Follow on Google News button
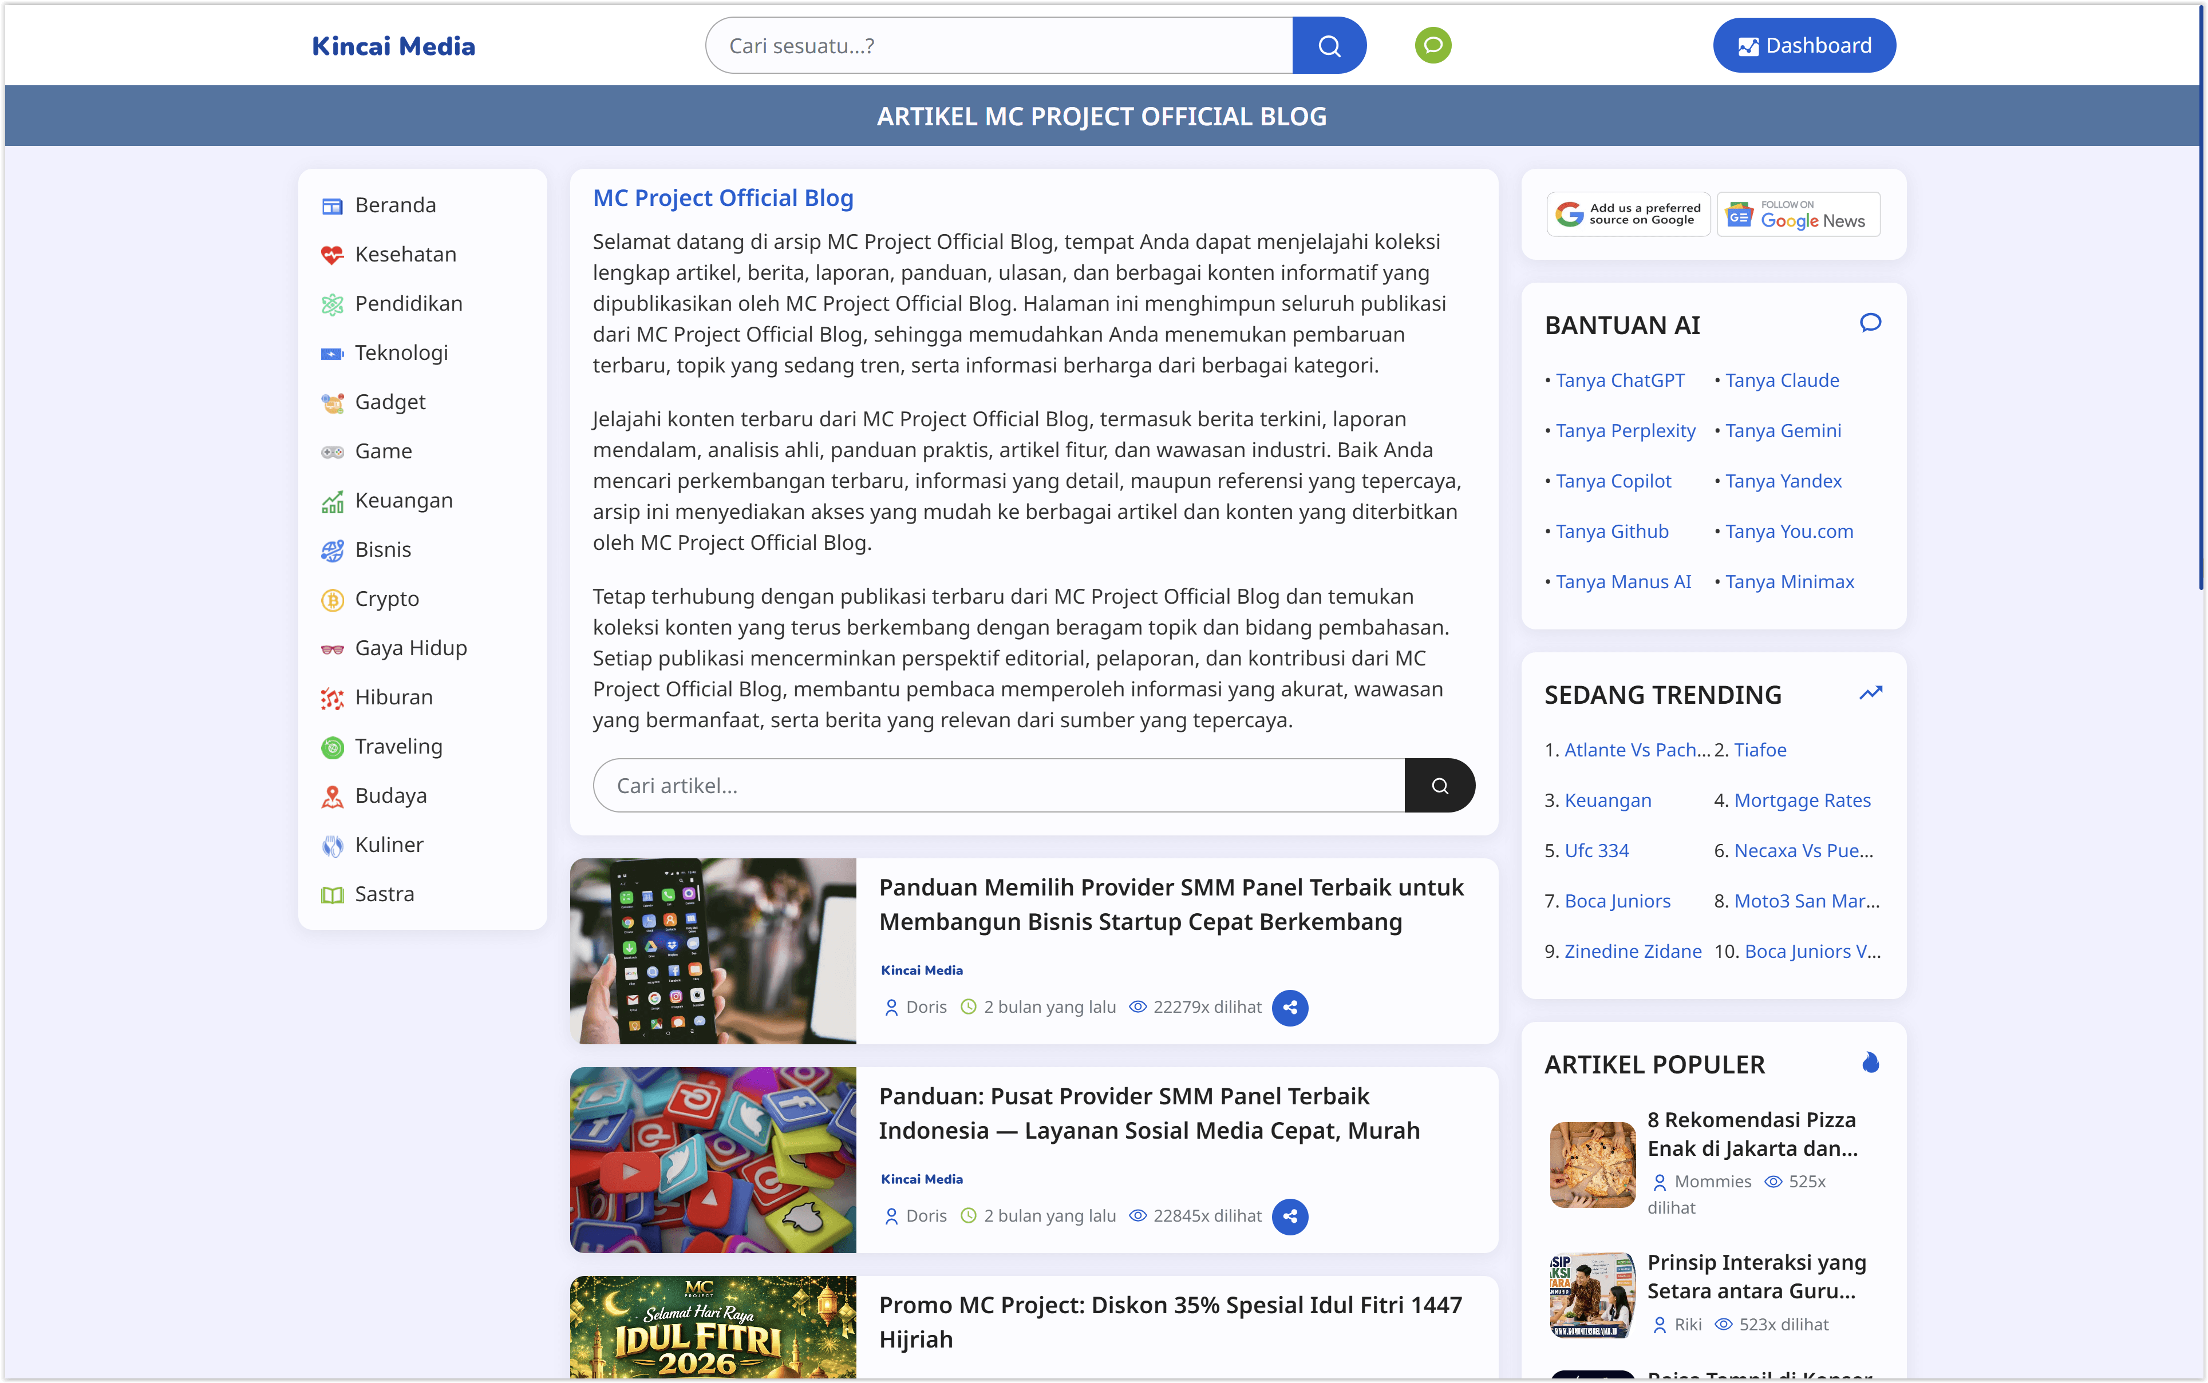Viewport: 2208px width, 1383px height. click(1798, 215)
